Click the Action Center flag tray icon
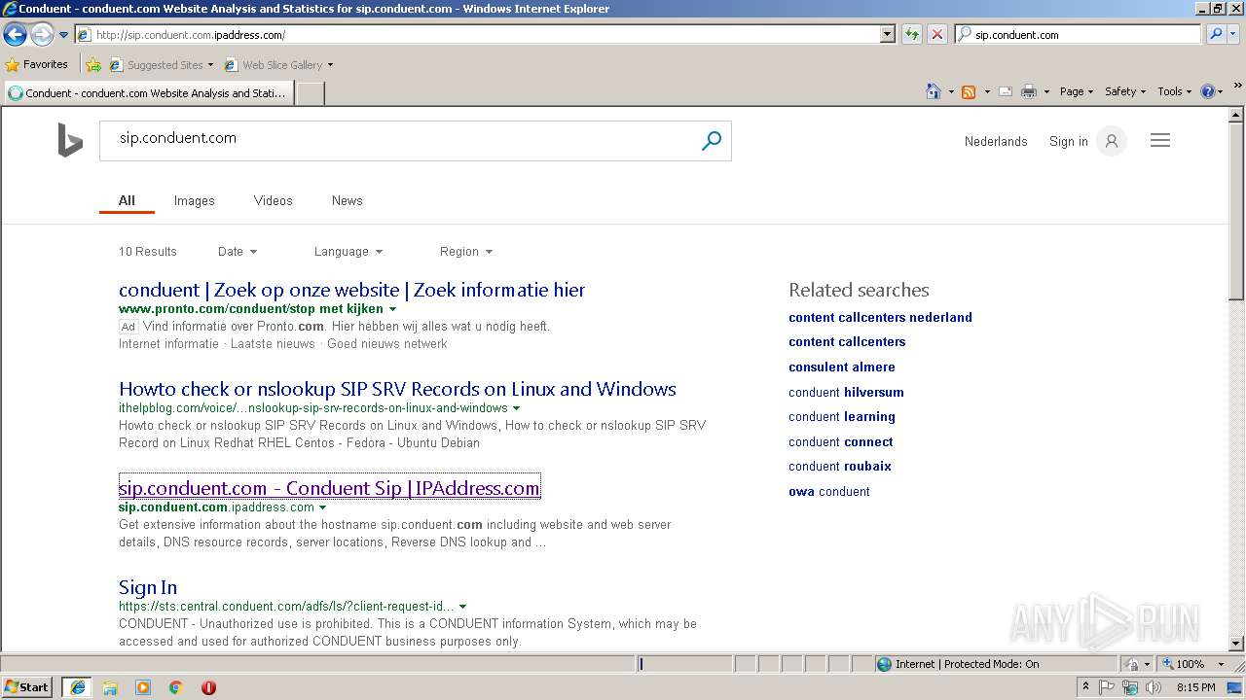The image size is (1246, 700). pyautogui.click(x=1107, y=687)
